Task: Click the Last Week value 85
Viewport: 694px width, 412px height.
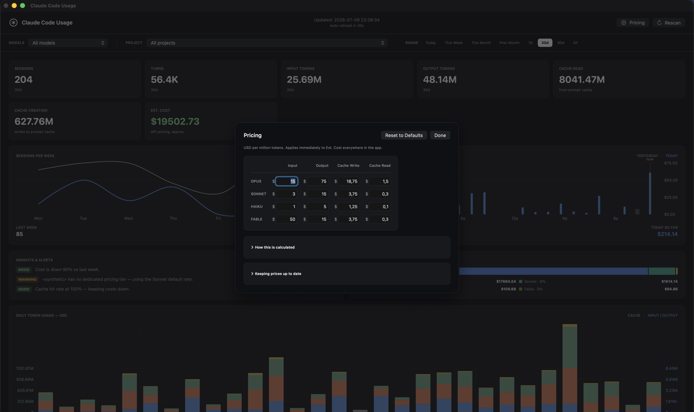Action: pos(20,234)
